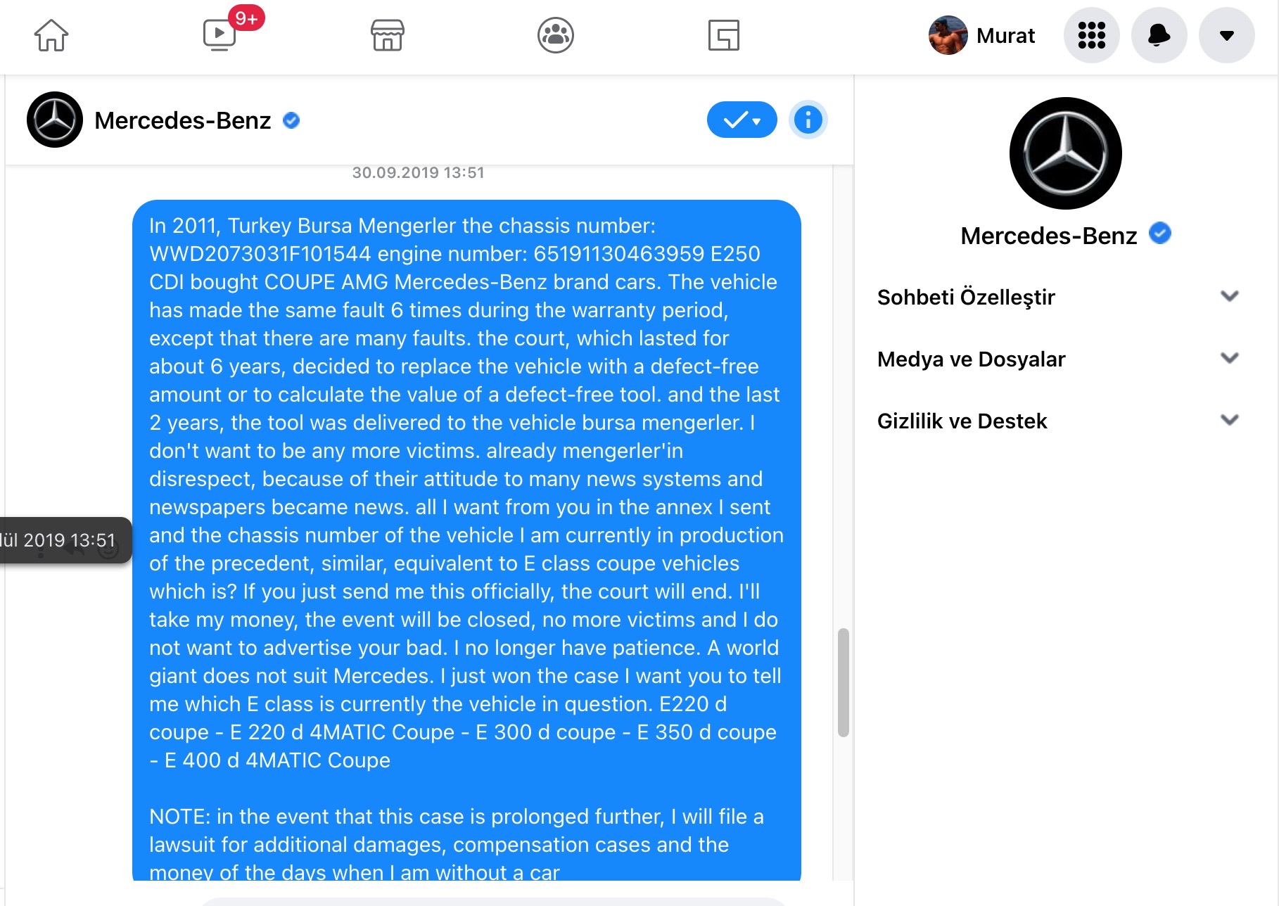Open the Gaming icon in top navigation

tap(724, 35)
